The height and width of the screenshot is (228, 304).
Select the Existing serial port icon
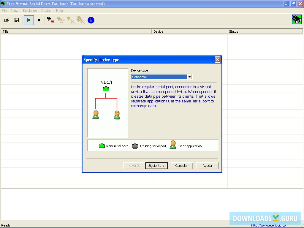pos(135,145)
